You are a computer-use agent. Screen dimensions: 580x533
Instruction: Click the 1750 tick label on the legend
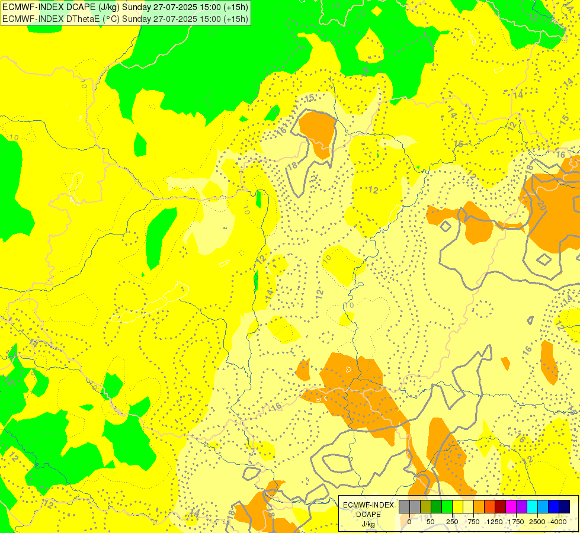coord(516,522)
